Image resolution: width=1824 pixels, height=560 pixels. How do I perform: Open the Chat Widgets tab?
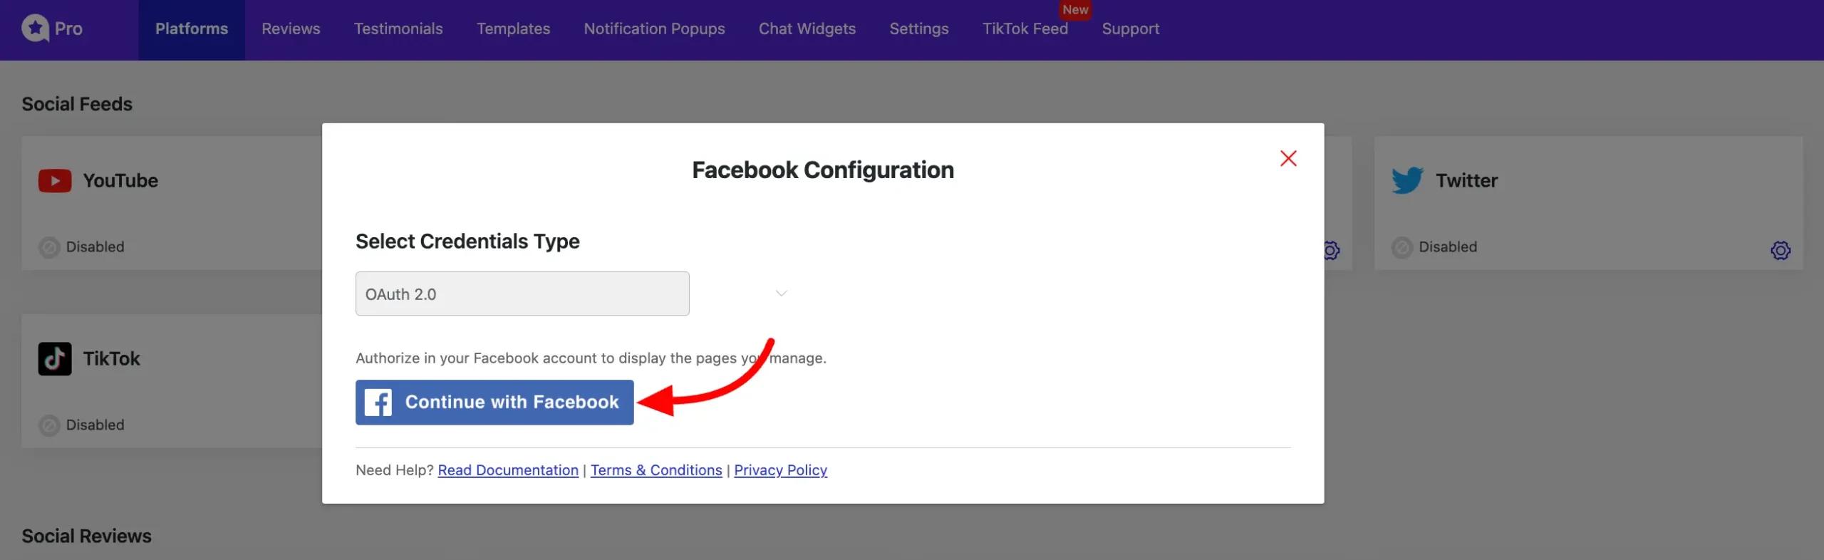807,29
